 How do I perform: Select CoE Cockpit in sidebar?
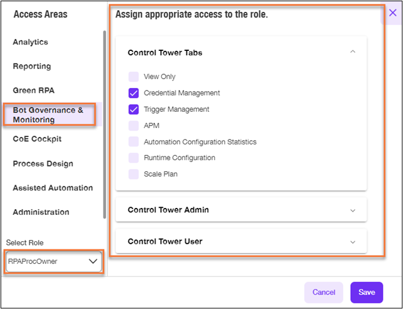pos(37,139)
